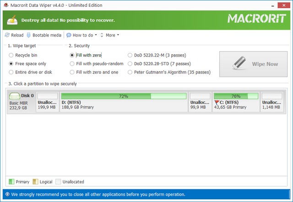
Task: Click the 76% usage bar on C:
Action: [236, 96]
